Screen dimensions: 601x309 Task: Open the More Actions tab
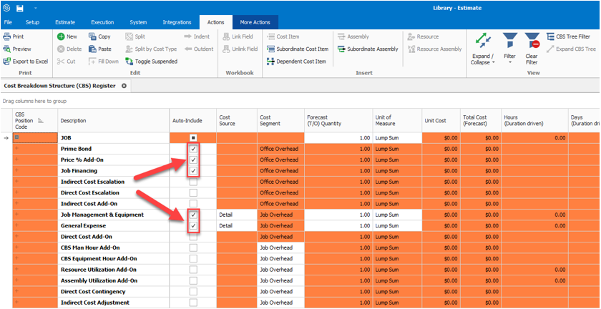point(255,23)
